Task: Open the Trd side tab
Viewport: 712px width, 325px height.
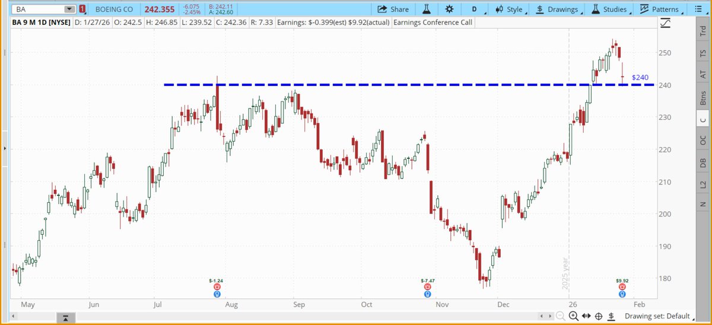Action: [x=703, y=32]
